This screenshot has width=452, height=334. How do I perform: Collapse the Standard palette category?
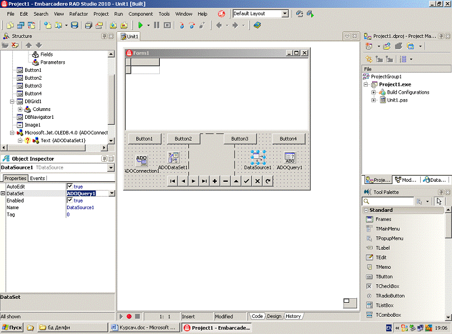pyautogui.click(x=365, y=210)
